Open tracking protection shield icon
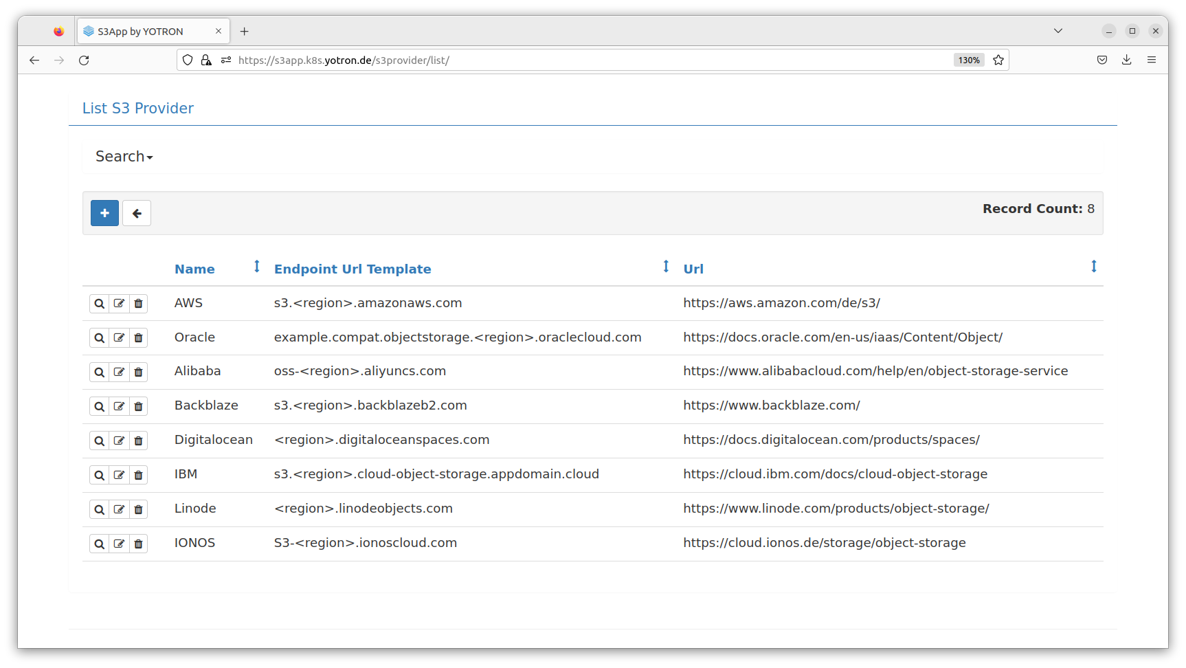The width and height of the screenshot is (1186, 668). [188, 60]
